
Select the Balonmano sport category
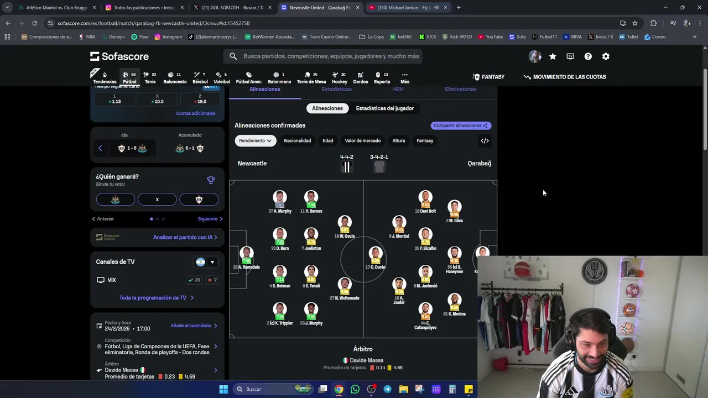click(x=279, y=77)
